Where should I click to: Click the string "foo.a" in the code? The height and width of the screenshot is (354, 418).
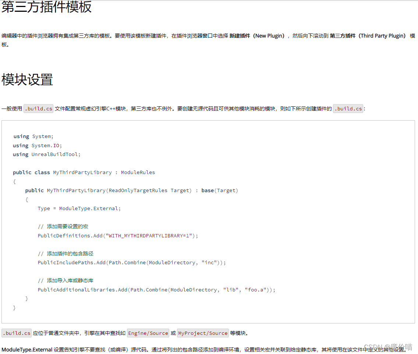pyautogui.click(x=256, y=290)
